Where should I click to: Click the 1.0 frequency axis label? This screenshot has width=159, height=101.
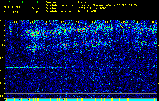tap(2, 45)
